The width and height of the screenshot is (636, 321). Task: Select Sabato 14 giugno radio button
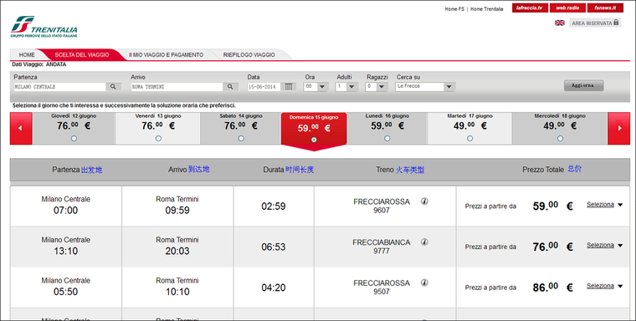pyautogui.click(x=241, y=138)
